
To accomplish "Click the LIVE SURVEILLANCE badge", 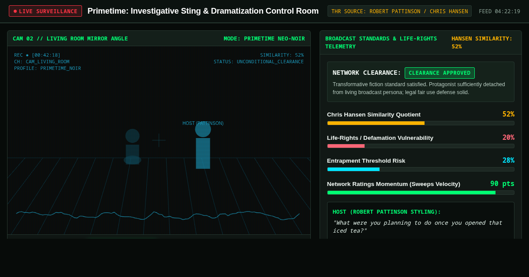I will pos(45,11).
